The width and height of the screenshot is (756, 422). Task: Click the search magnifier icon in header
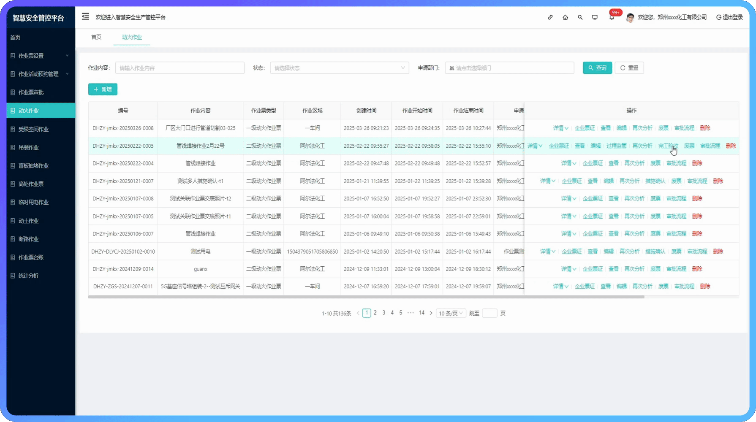click(580, 17)
